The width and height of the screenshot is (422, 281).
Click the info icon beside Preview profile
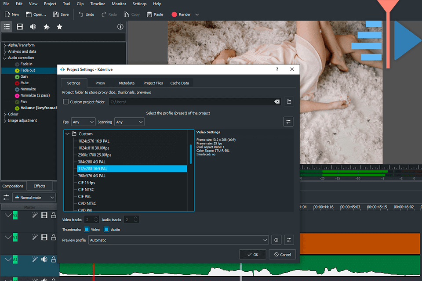pyautogui.click(x=276, y=240)
